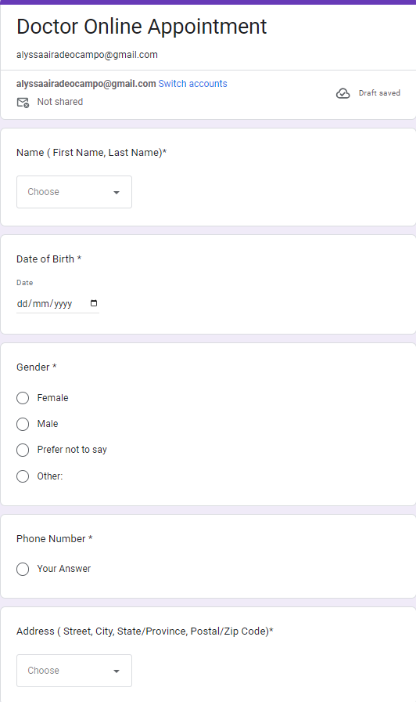Viewport: 416px width, 702px height.
Task: Click the bold account email in header
Action: point(86,84)
